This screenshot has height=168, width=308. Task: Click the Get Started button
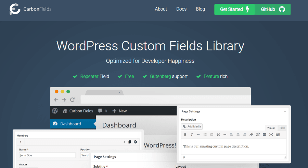[234, 10]
